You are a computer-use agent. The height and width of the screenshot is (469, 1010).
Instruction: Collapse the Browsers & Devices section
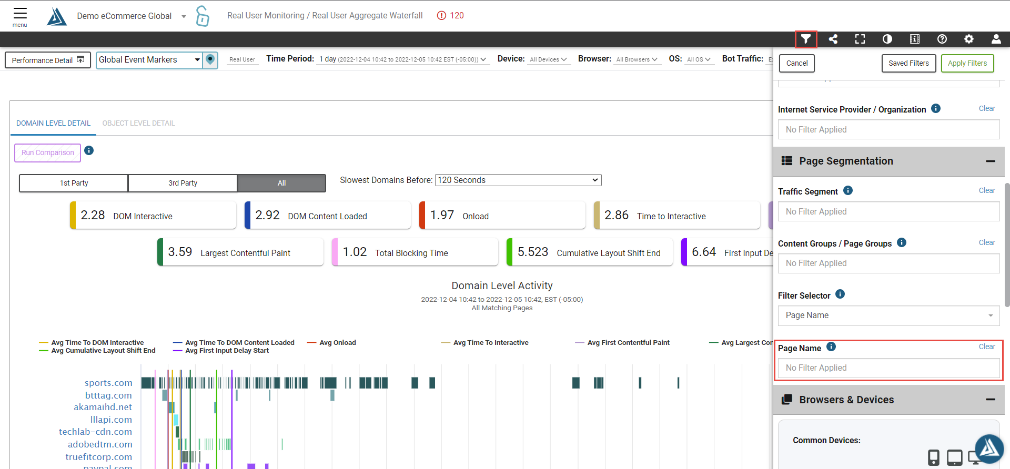[x=991, y=400]
